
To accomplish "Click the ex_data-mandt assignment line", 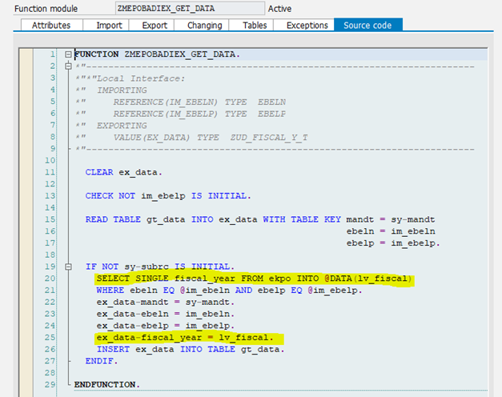I will (x=166, y=303).
